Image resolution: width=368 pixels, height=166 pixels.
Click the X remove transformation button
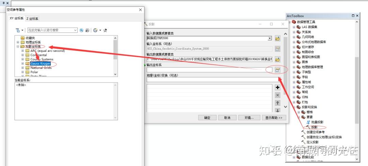(x=278, y=95)
